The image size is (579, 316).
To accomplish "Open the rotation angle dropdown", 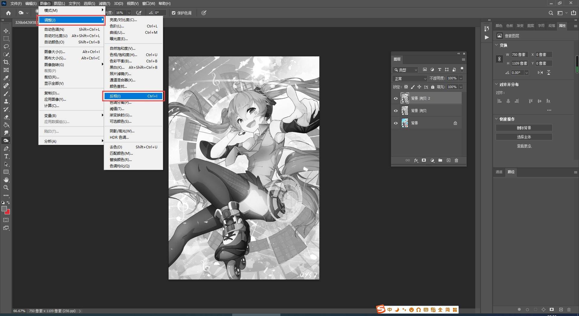I will click(527, 73).
